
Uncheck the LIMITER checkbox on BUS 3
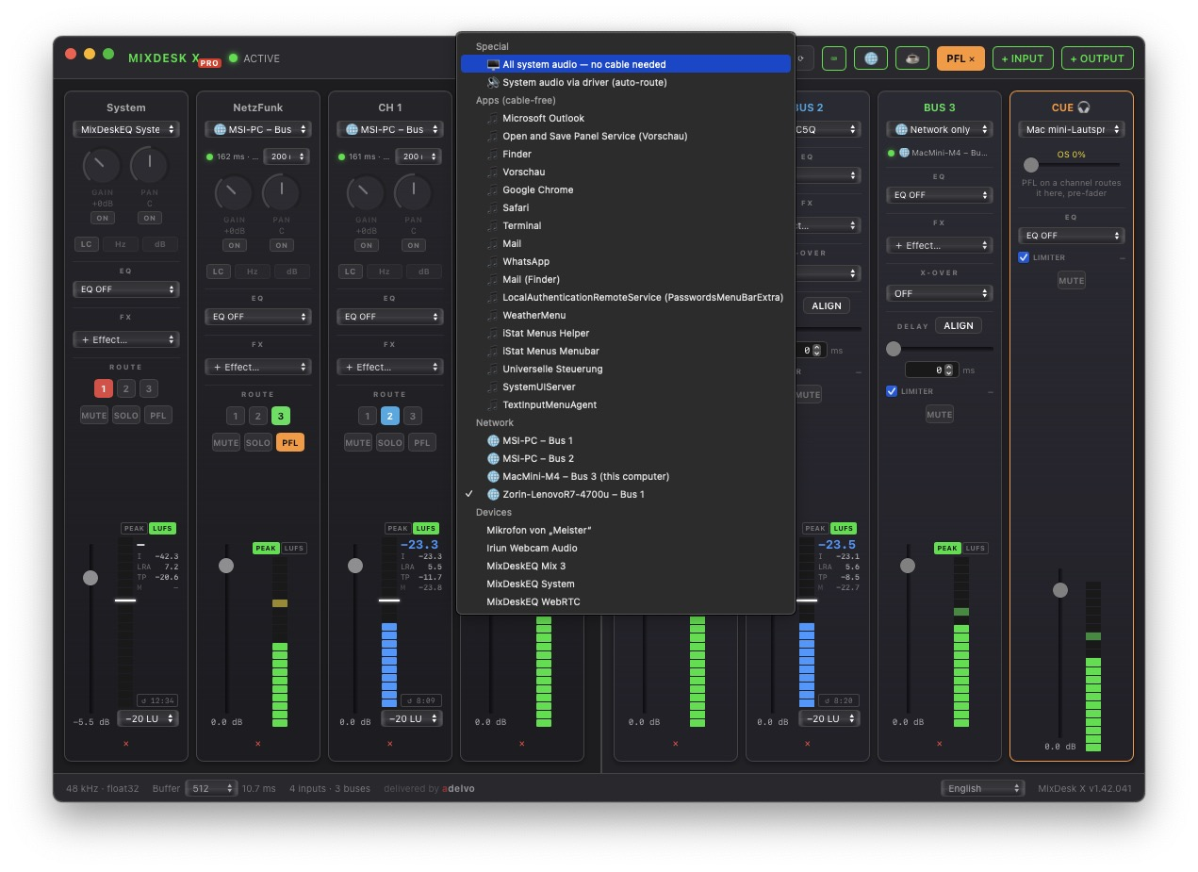coord(892,391)
